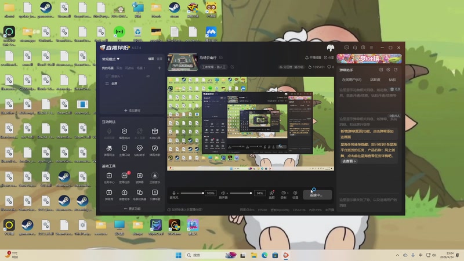Click the 开播提醒 bell notification
Viewport: 464px width, 261px height.
[x=313, y=57]
